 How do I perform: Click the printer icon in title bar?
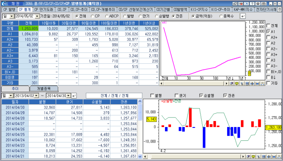tap(264, 4)
